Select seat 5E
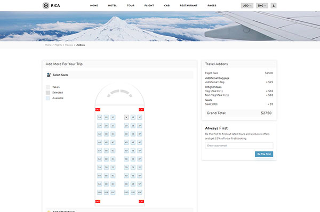Screen dimensions: 320x212 click(133, 151)
